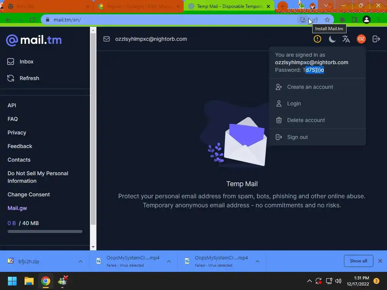The height and width of the screenshot is (290, 387).
Task: Open Do Not Sell My Personal Information
Action: click(38, 177)
